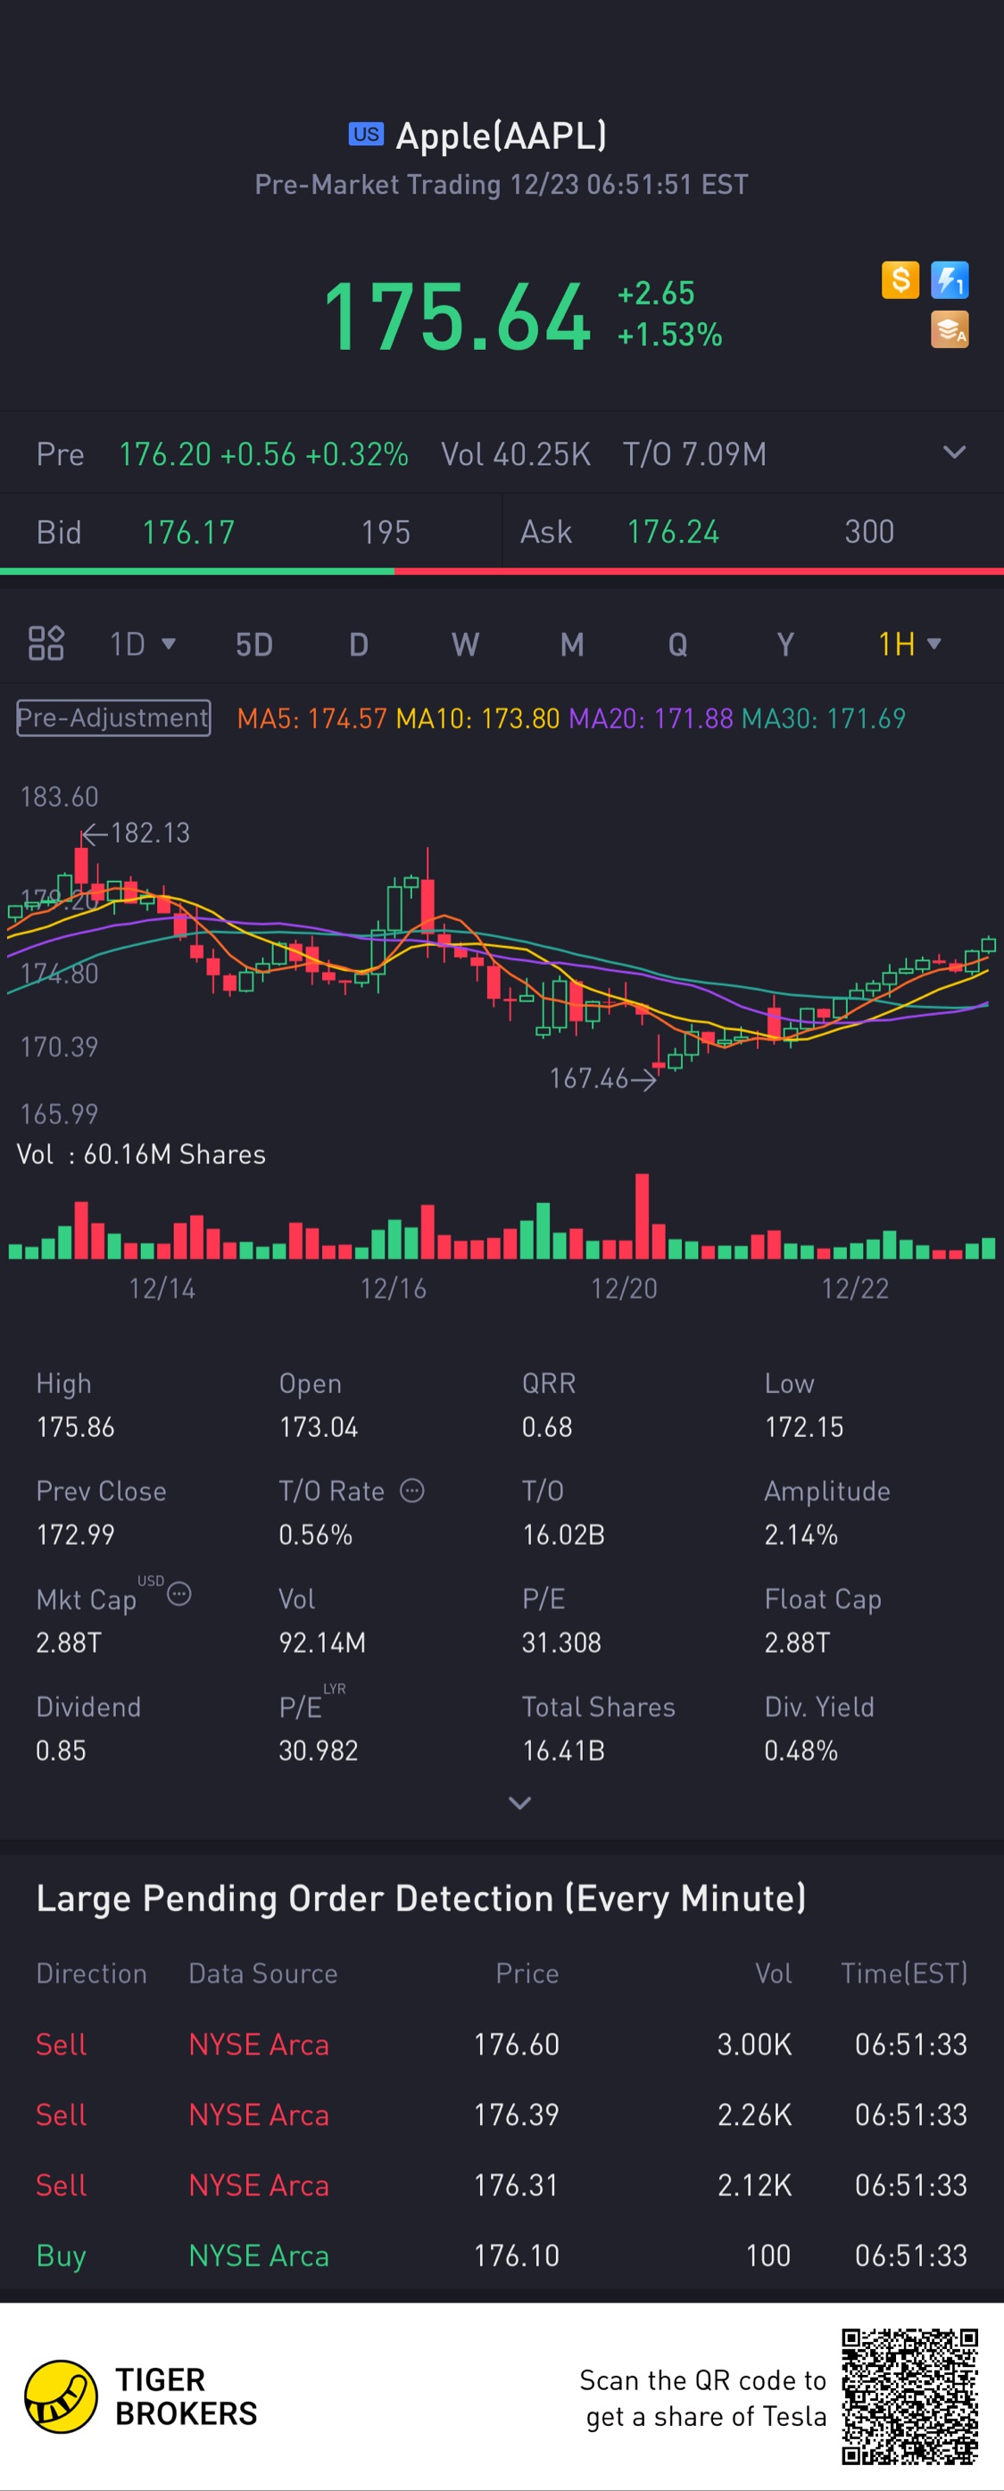Switch to the W weekly chart tab
Viewport: 1004px width, 2491px height.
pyautogui.click(x=465, y=644)
